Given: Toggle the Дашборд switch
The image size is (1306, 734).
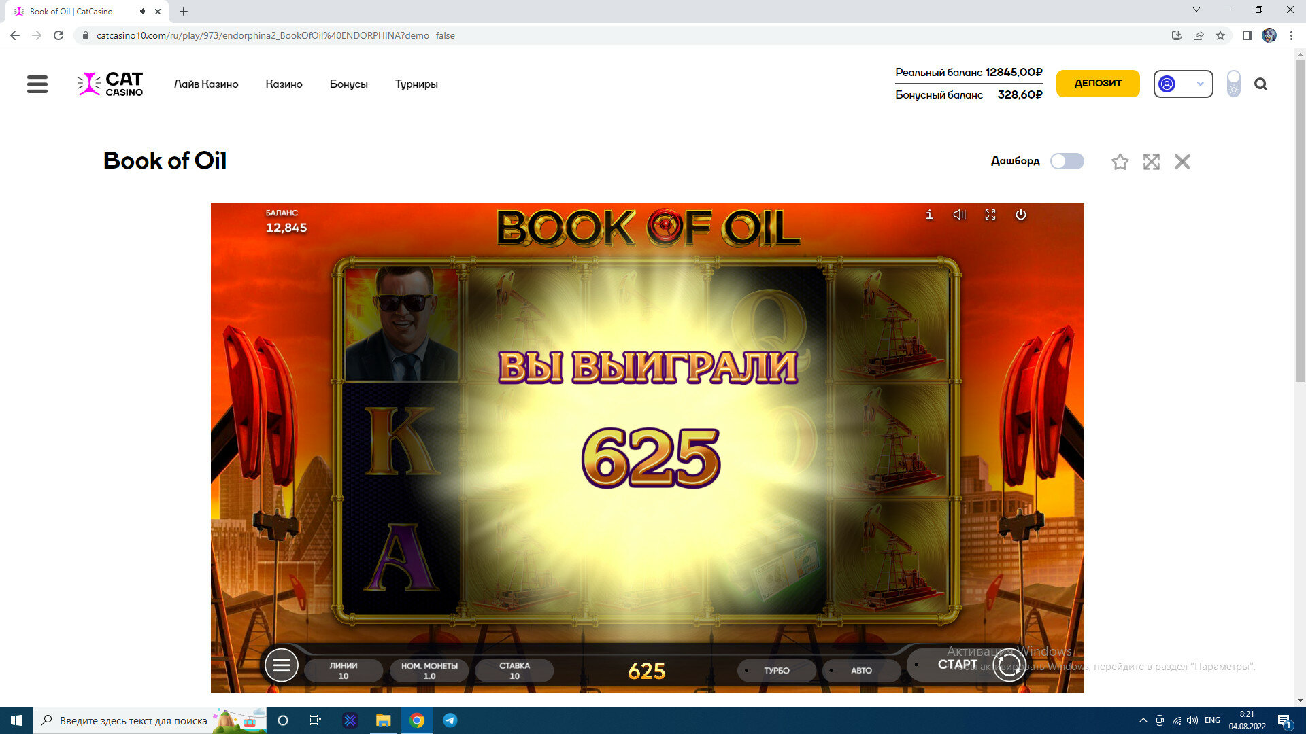Looking at the screenshot, I should tap(1067, 161).
